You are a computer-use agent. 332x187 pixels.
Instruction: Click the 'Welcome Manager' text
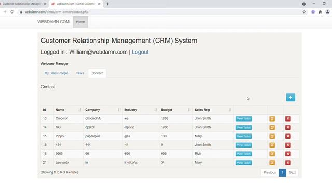click(x=54, y=63)
